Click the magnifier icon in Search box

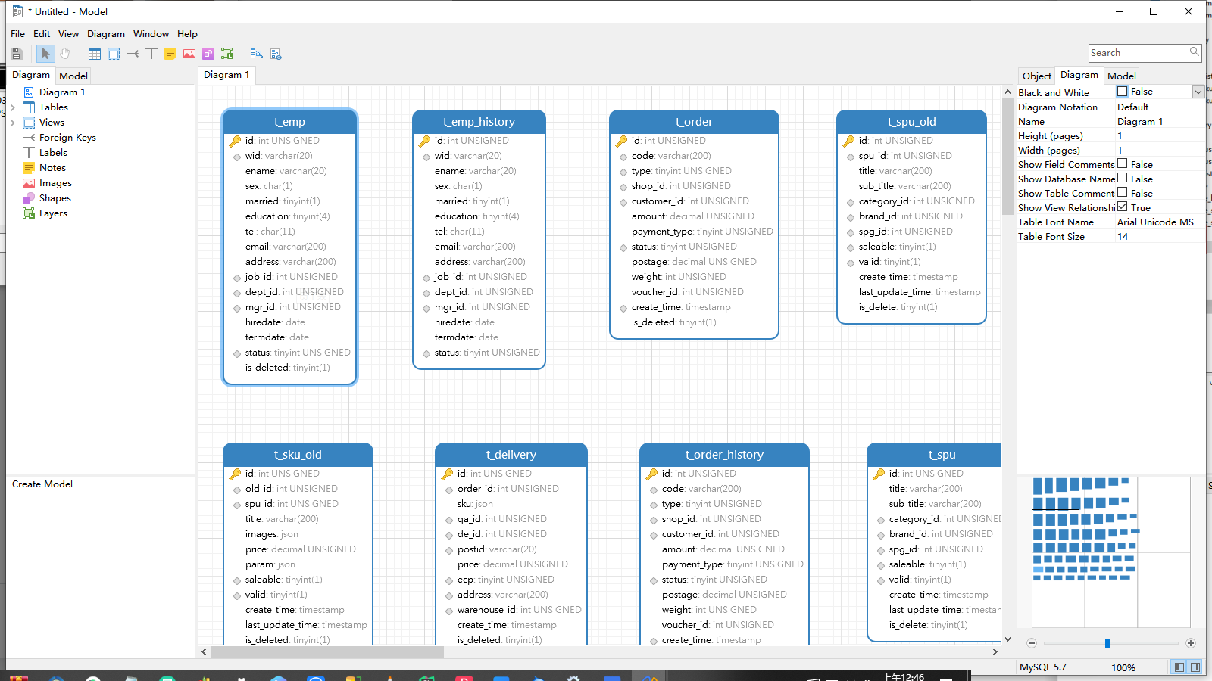tap(1195, 52)
